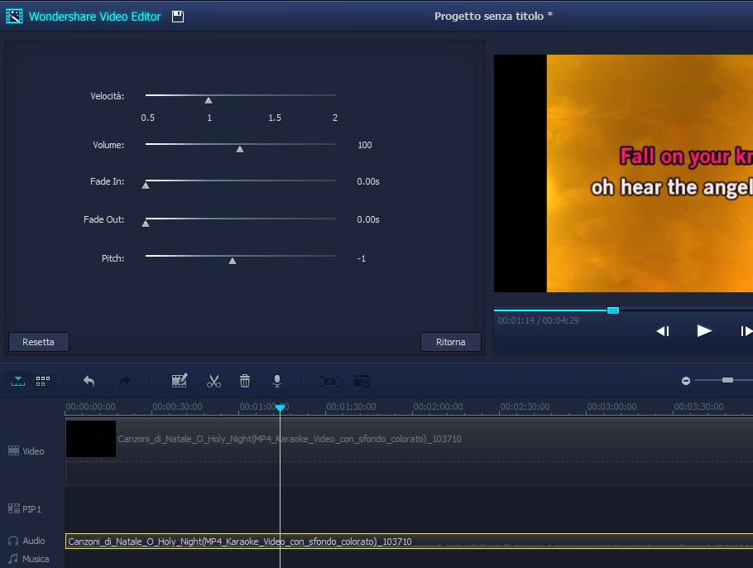Click the 00:01:30:00 mark on the ruler
Viewport: 753px width, 568px height.
pos(351,407)
